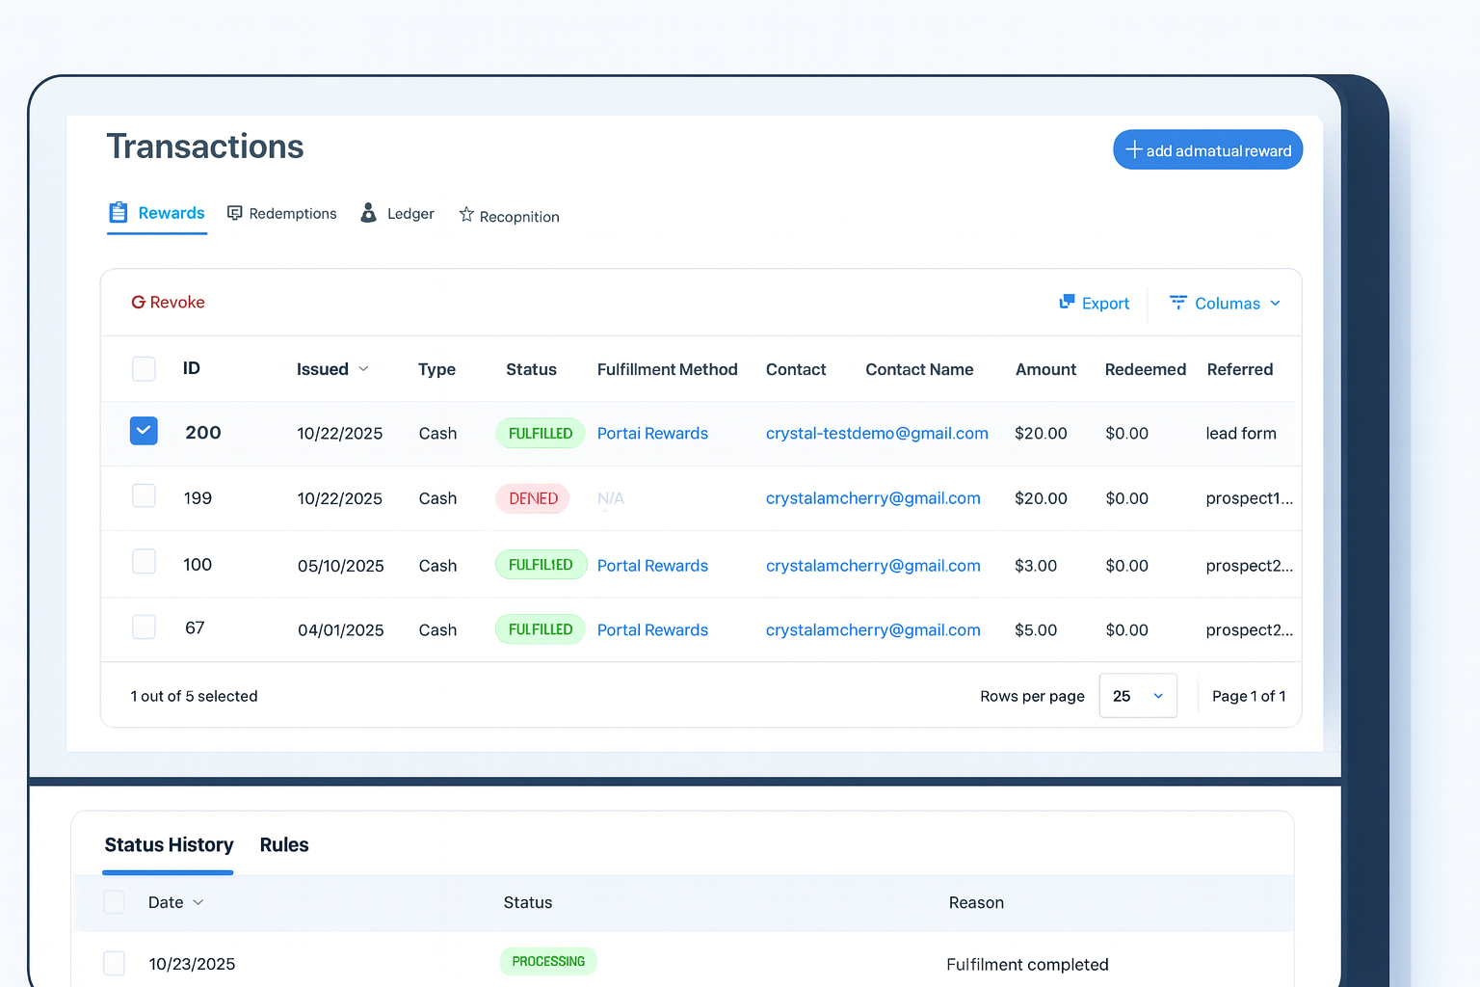Click the Ledger person icon
The width and height of the screenshot is (1480, 987).
(x=368, y=213)
